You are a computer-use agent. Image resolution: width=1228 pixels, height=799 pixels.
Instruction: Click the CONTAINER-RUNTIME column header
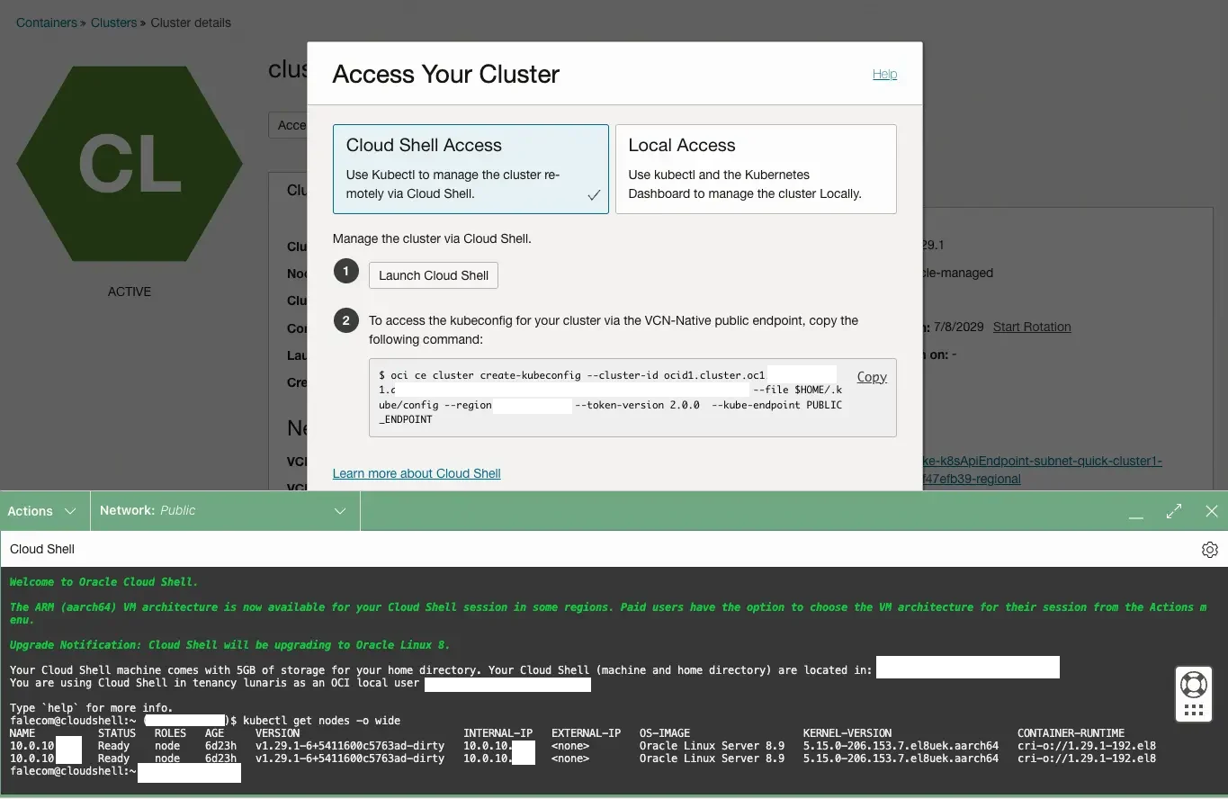click(1071, 733)
